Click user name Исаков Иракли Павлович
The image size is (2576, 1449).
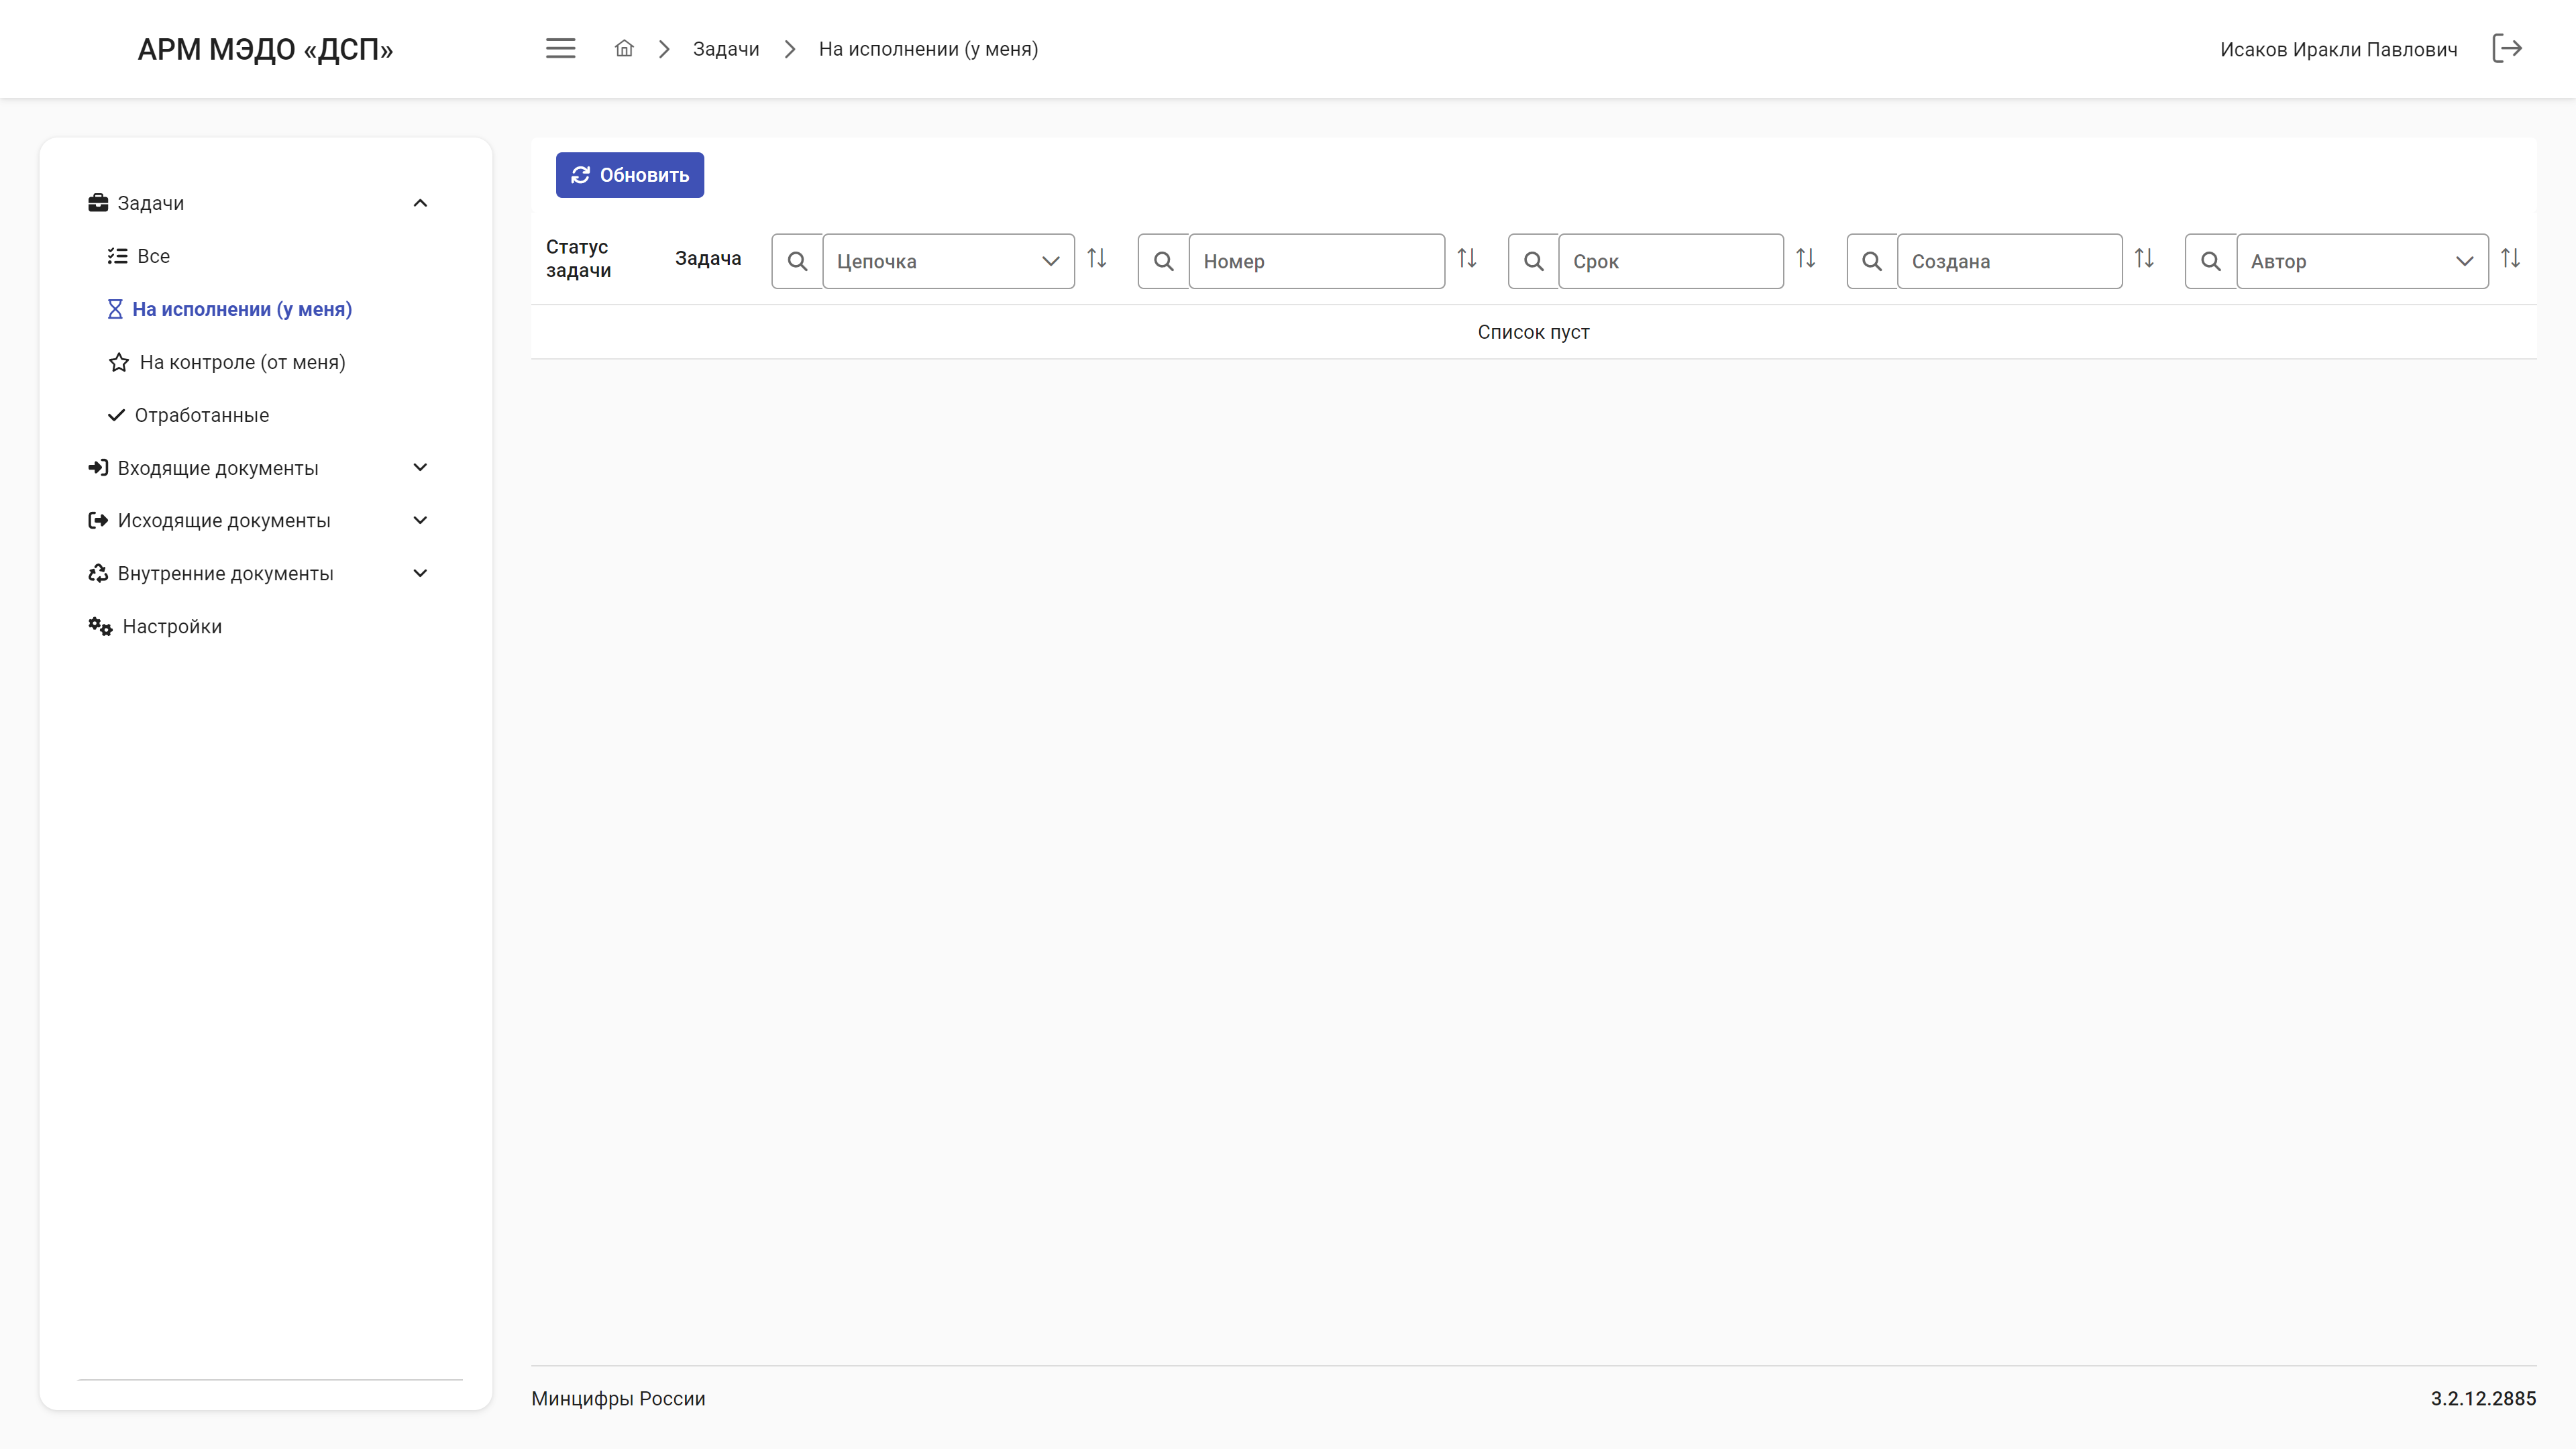[2338, 49]
